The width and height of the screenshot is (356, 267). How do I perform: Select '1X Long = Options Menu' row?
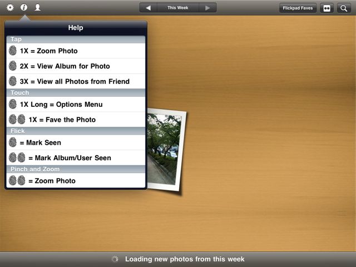[x=76, y=105]
